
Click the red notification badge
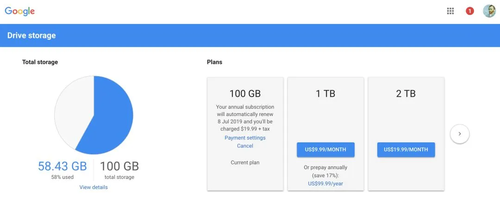click(469, 11)
